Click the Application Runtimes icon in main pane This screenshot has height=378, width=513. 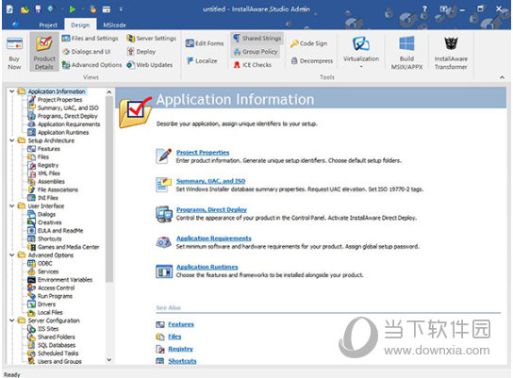coord(164,271)
